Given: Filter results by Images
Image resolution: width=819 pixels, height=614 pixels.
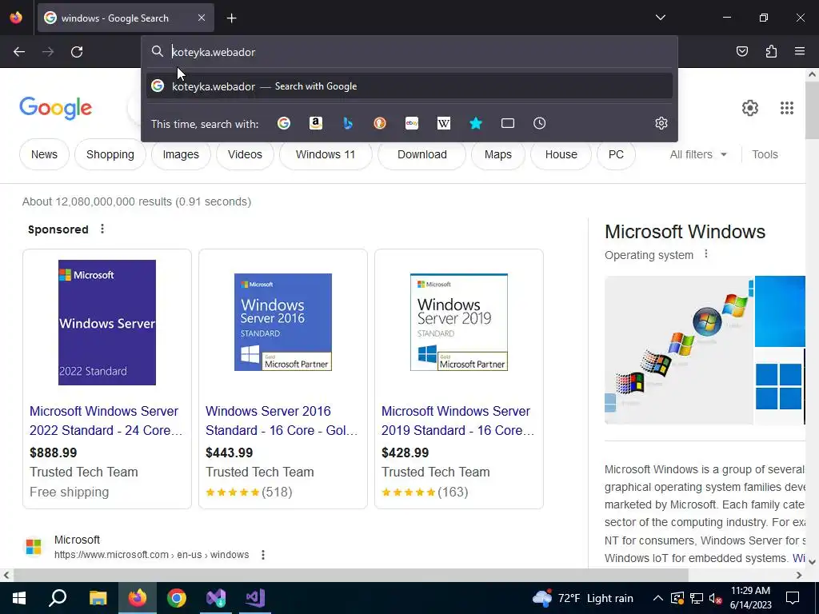Looking at the screenshot, I should 181,154.
